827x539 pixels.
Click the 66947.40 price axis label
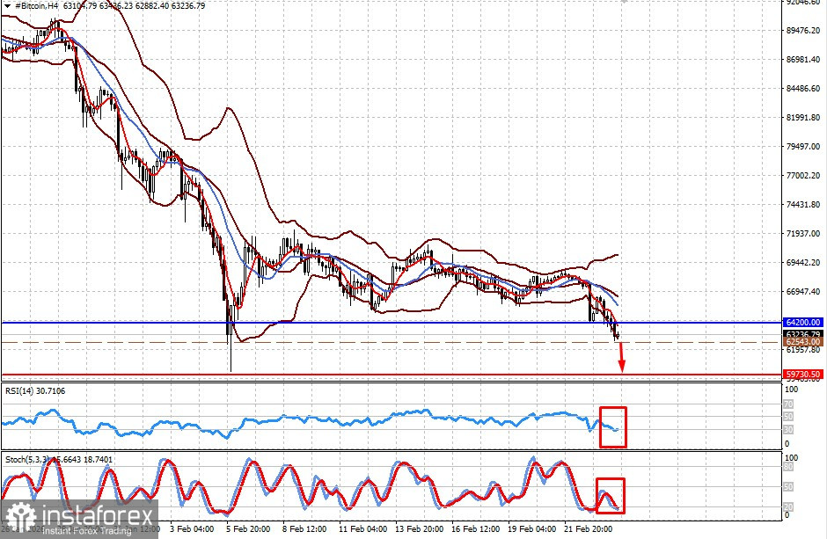pyautogui.click(x=802, y=291)
